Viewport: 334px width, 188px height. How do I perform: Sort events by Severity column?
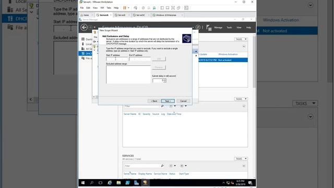pyautogui.click(x=146, y=114)
